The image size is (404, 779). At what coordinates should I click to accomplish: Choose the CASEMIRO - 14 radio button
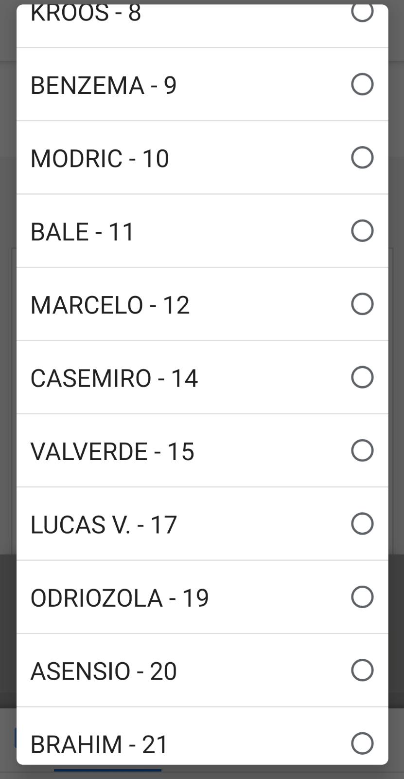(x=362, y=377)
